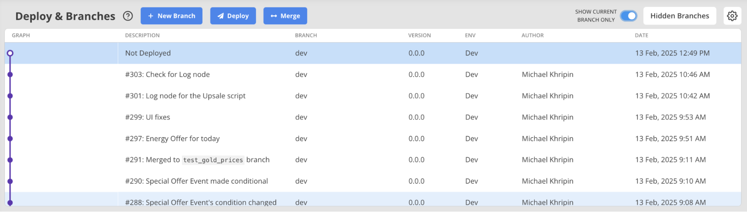Click the help question mark icon
Image resolution: width=747 pixels, height=212 pixels.
pyautogui.click(x=128, y=16)
